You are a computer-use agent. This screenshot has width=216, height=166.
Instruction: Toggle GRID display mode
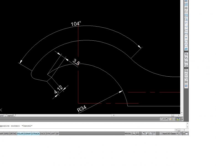[6, 134]
